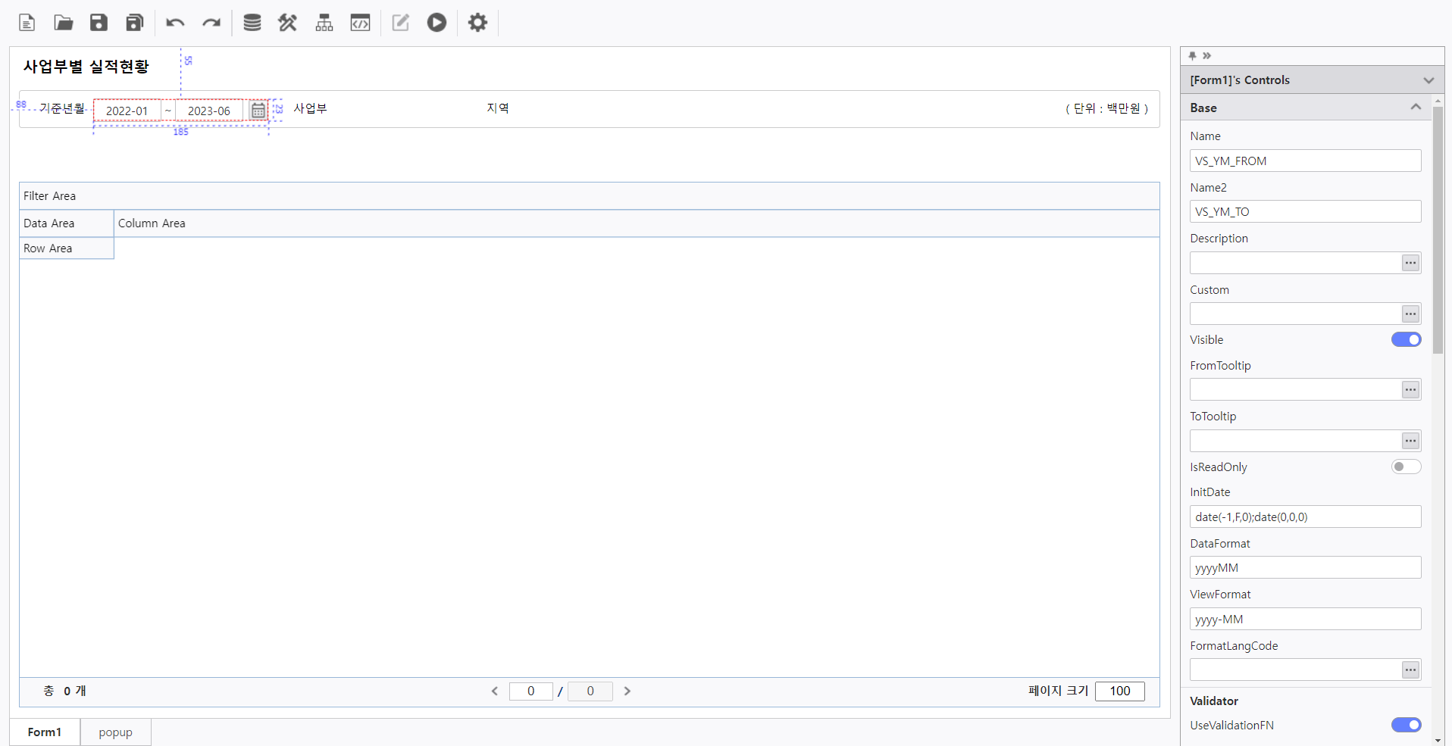1452x746 pixels.
Task: Open the [Form1]'s Controls dropdown
Action: pyautogui.click(x=1429, y=80)
